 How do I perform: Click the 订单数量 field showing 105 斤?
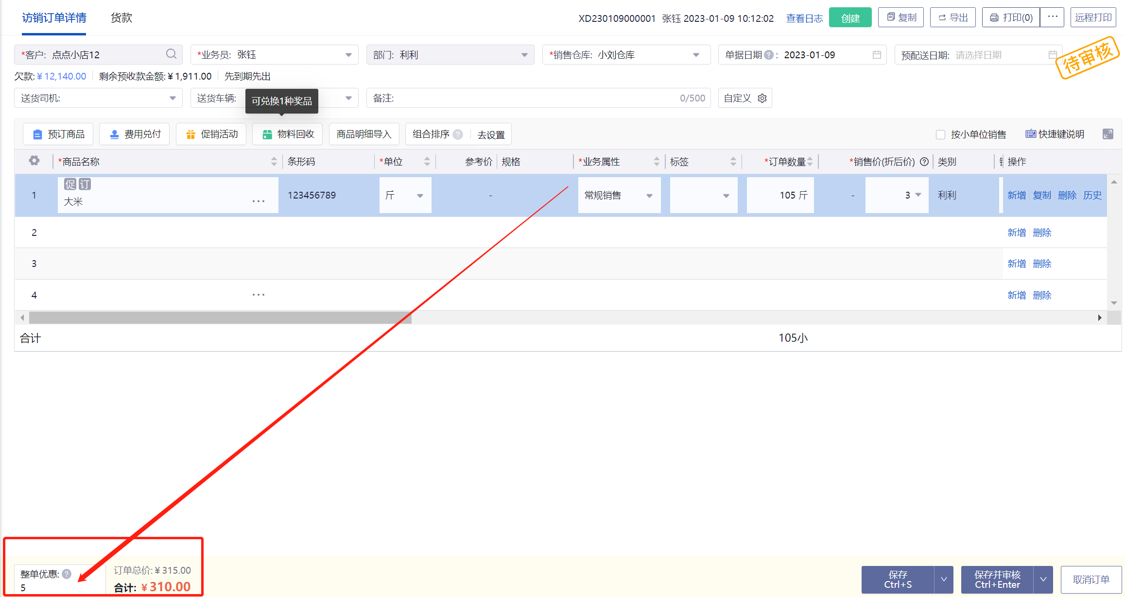780,195
